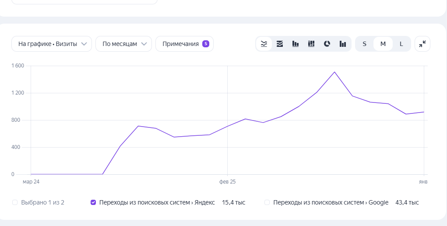Uncheck the Яндекс search traffic checkbox
The height and width of the screenshot is (226, 447).
point(93,203)
